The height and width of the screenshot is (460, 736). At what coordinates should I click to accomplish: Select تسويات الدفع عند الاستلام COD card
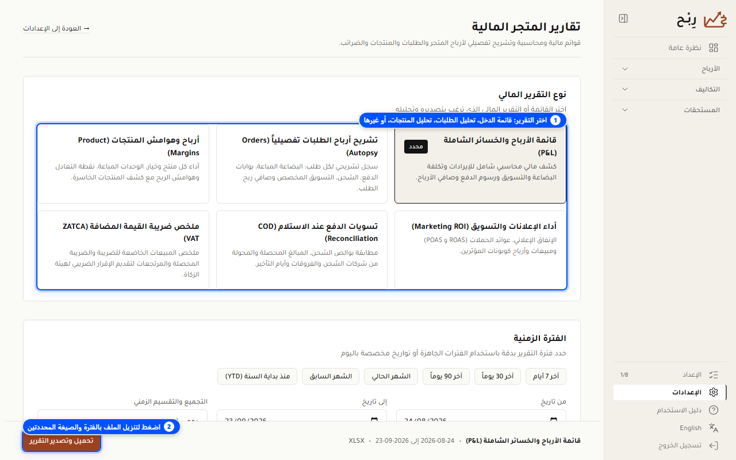click(302, 250)
